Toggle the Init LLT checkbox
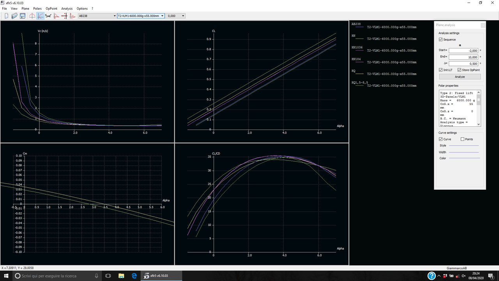This screenshot has width=499, height=281. 441,70
